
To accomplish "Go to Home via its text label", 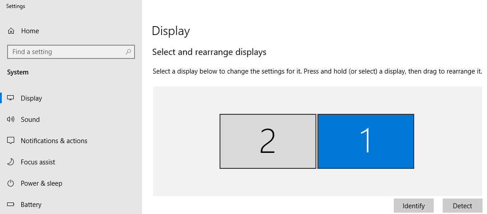I will pyautogui.click(x=30, y=31).
